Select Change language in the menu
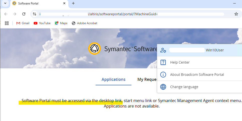This screenshot has width=242, height=121. 184,87
